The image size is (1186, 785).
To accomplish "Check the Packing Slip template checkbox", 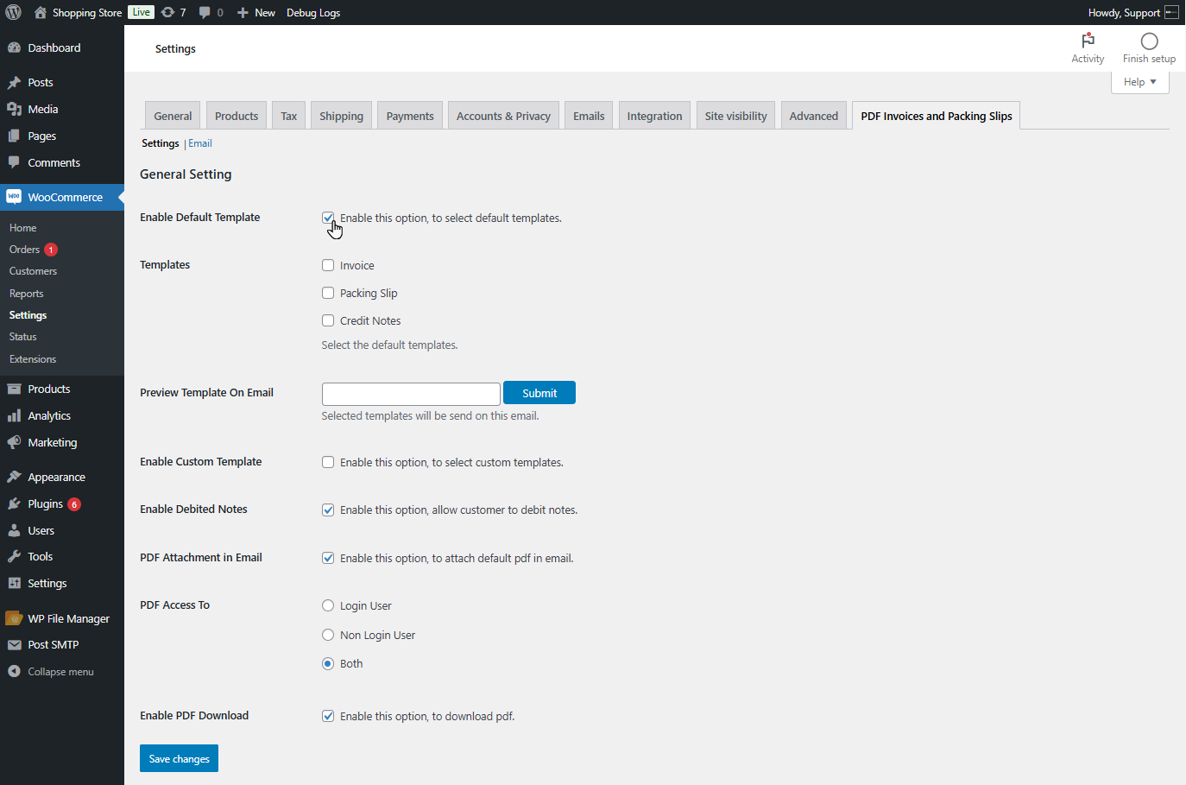I will (328, 293).
